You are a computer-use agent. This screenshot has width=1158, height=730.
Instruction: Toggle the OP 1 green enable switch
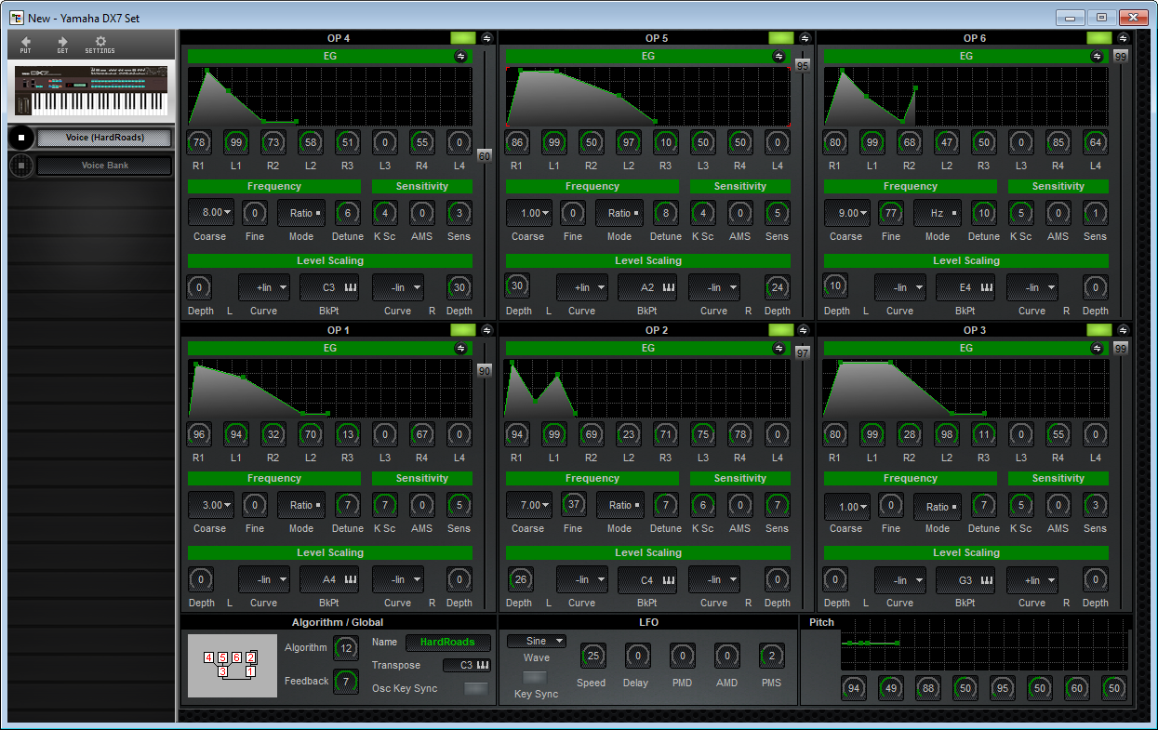[463, 330]
